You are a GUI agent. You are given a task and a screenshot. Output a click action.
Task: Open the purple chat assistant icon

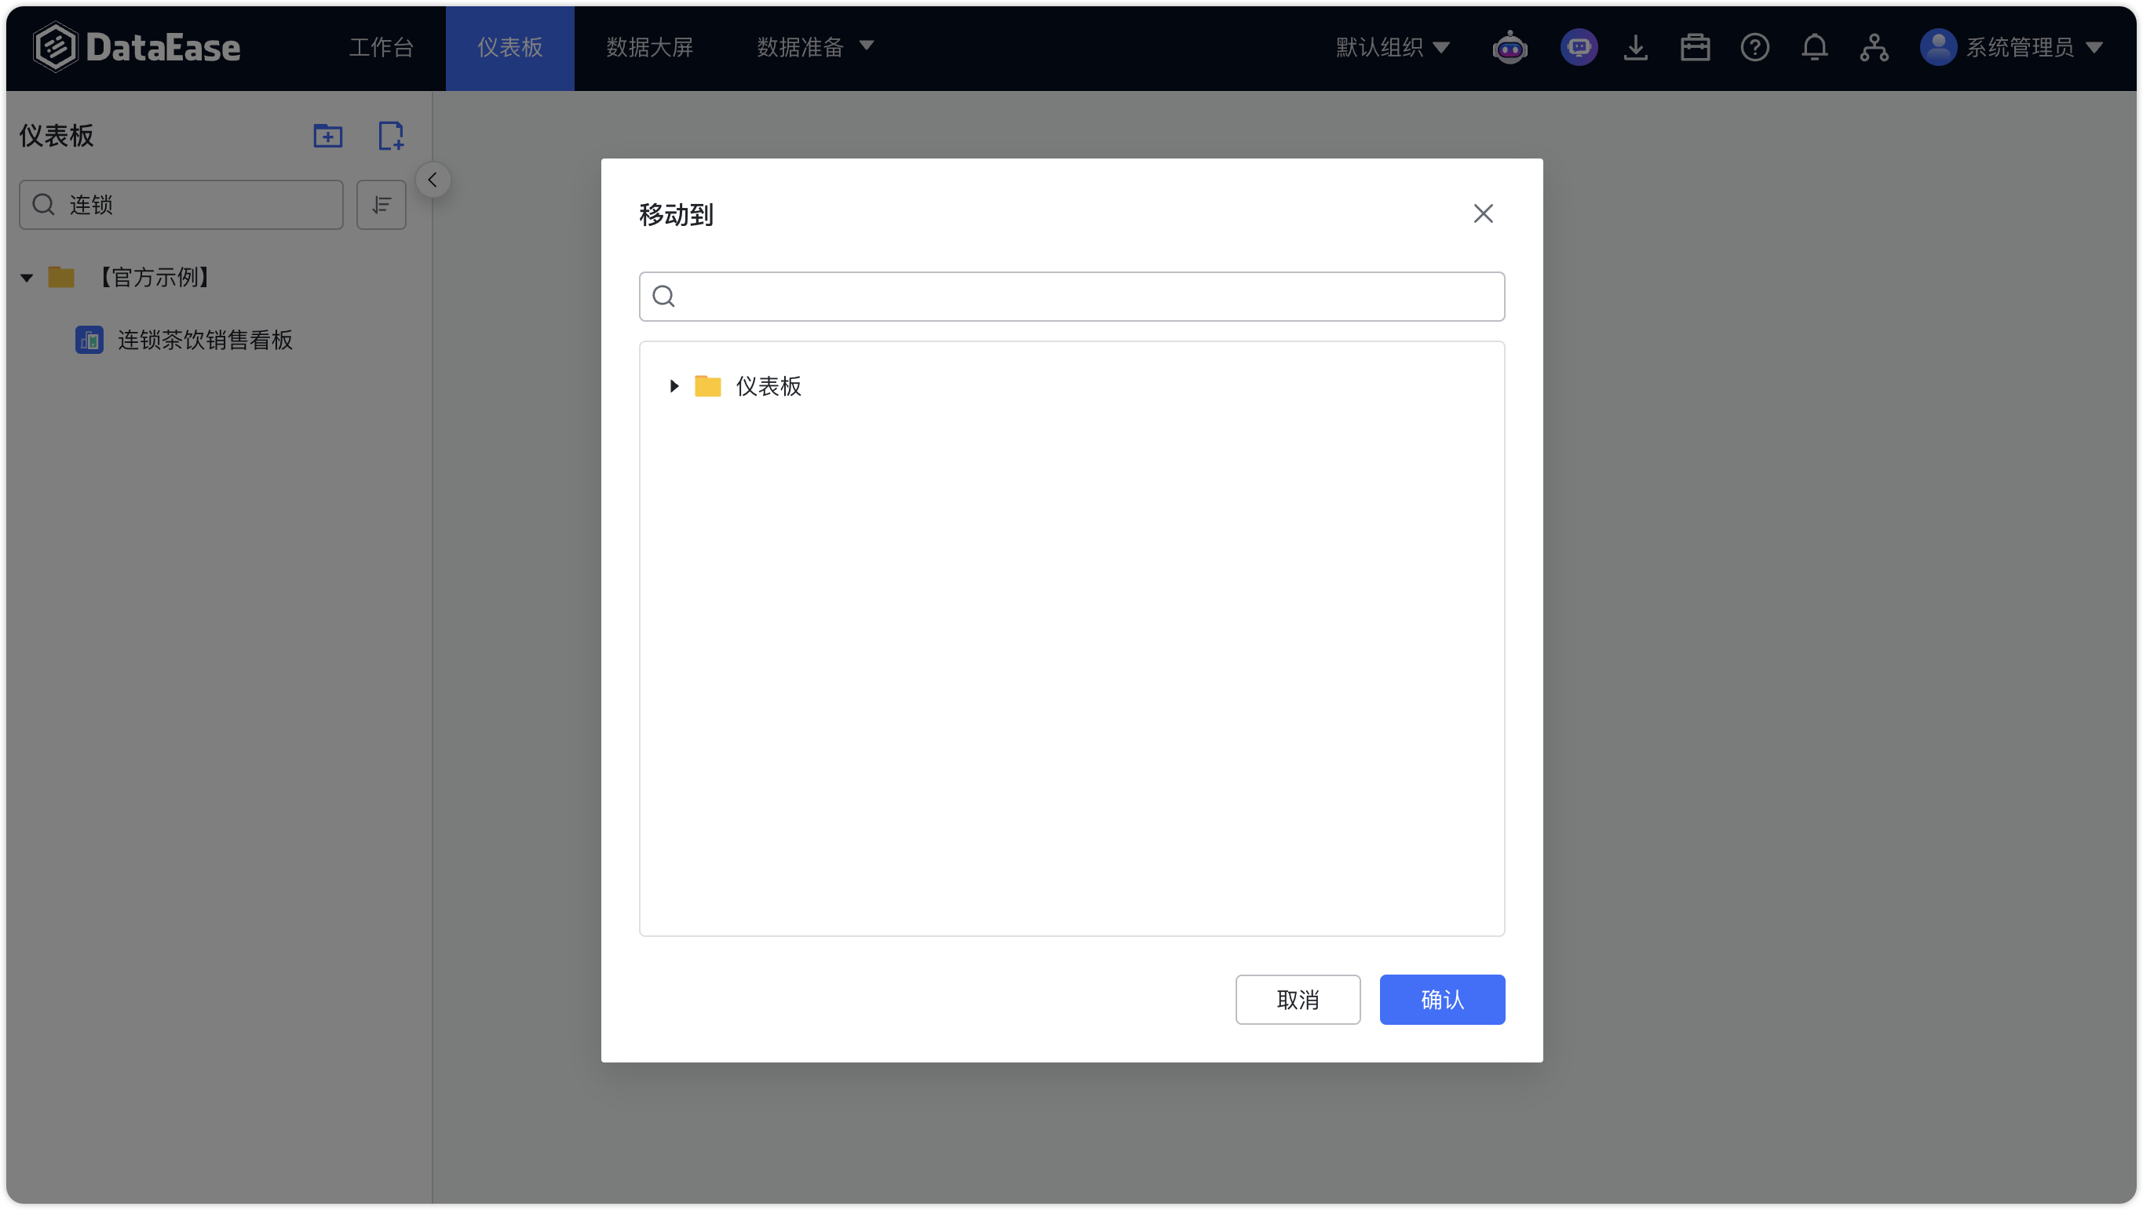(1578, 47)
